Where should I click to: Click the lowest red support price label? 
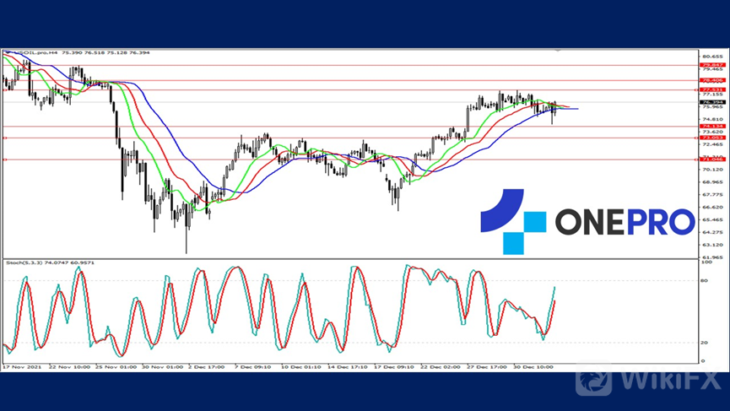pos(712,159)
